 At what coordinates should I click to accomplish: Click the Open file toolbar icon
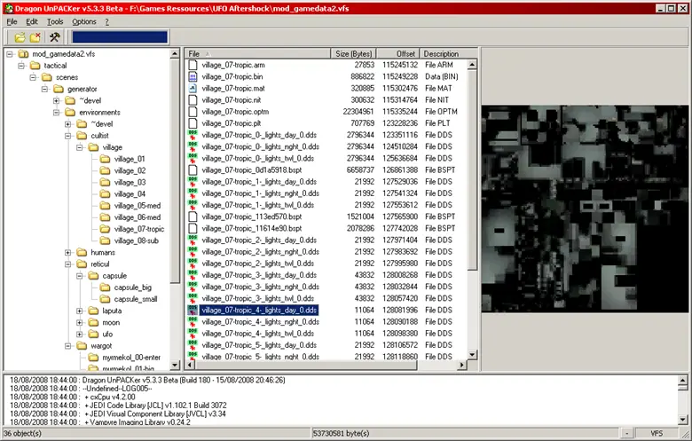(20, 36)
